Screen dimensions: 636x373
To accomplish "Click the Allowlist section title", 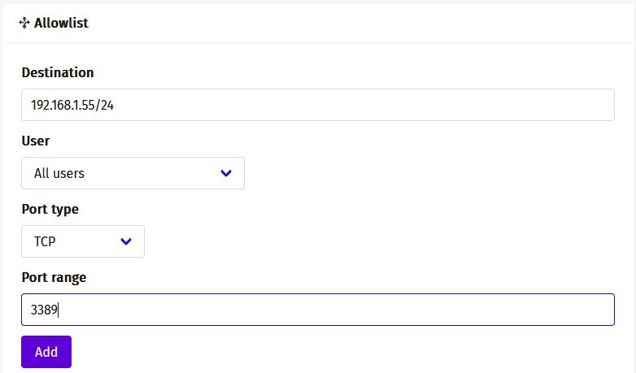I will point(61,24).
